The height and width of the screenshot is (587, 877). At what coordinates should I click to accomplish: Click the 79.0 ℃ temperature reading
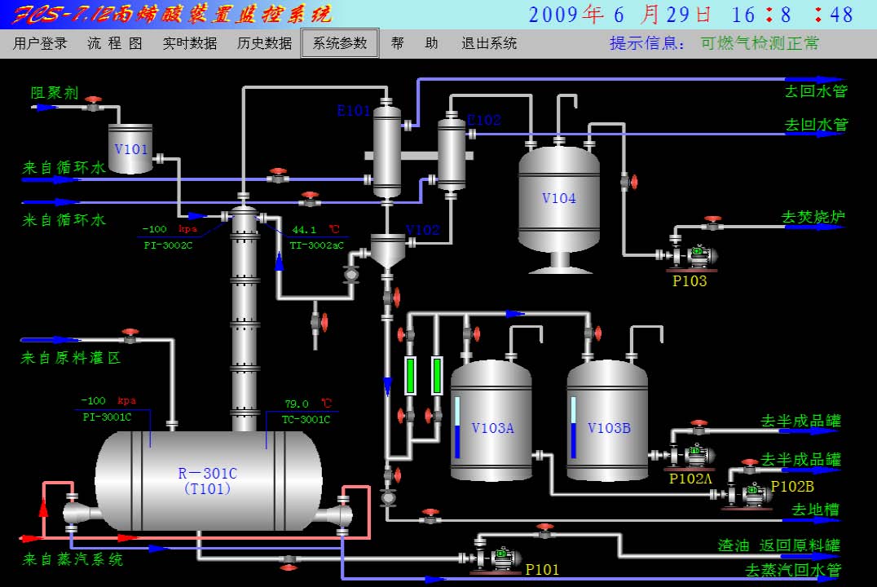pos(308,404)
